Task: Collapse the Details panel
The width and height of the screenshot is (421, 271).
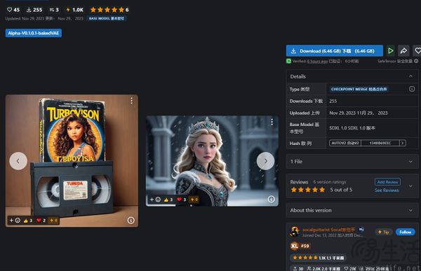Action: tap(410, 76)
